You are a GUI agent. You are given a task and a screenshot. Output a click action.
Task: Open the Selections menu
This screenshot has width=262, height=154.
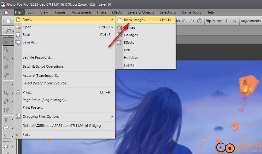[x=168, y=12]
